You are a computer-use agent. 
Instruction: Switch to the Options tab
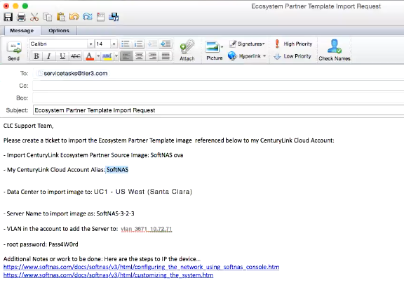(x=59, y=30)
